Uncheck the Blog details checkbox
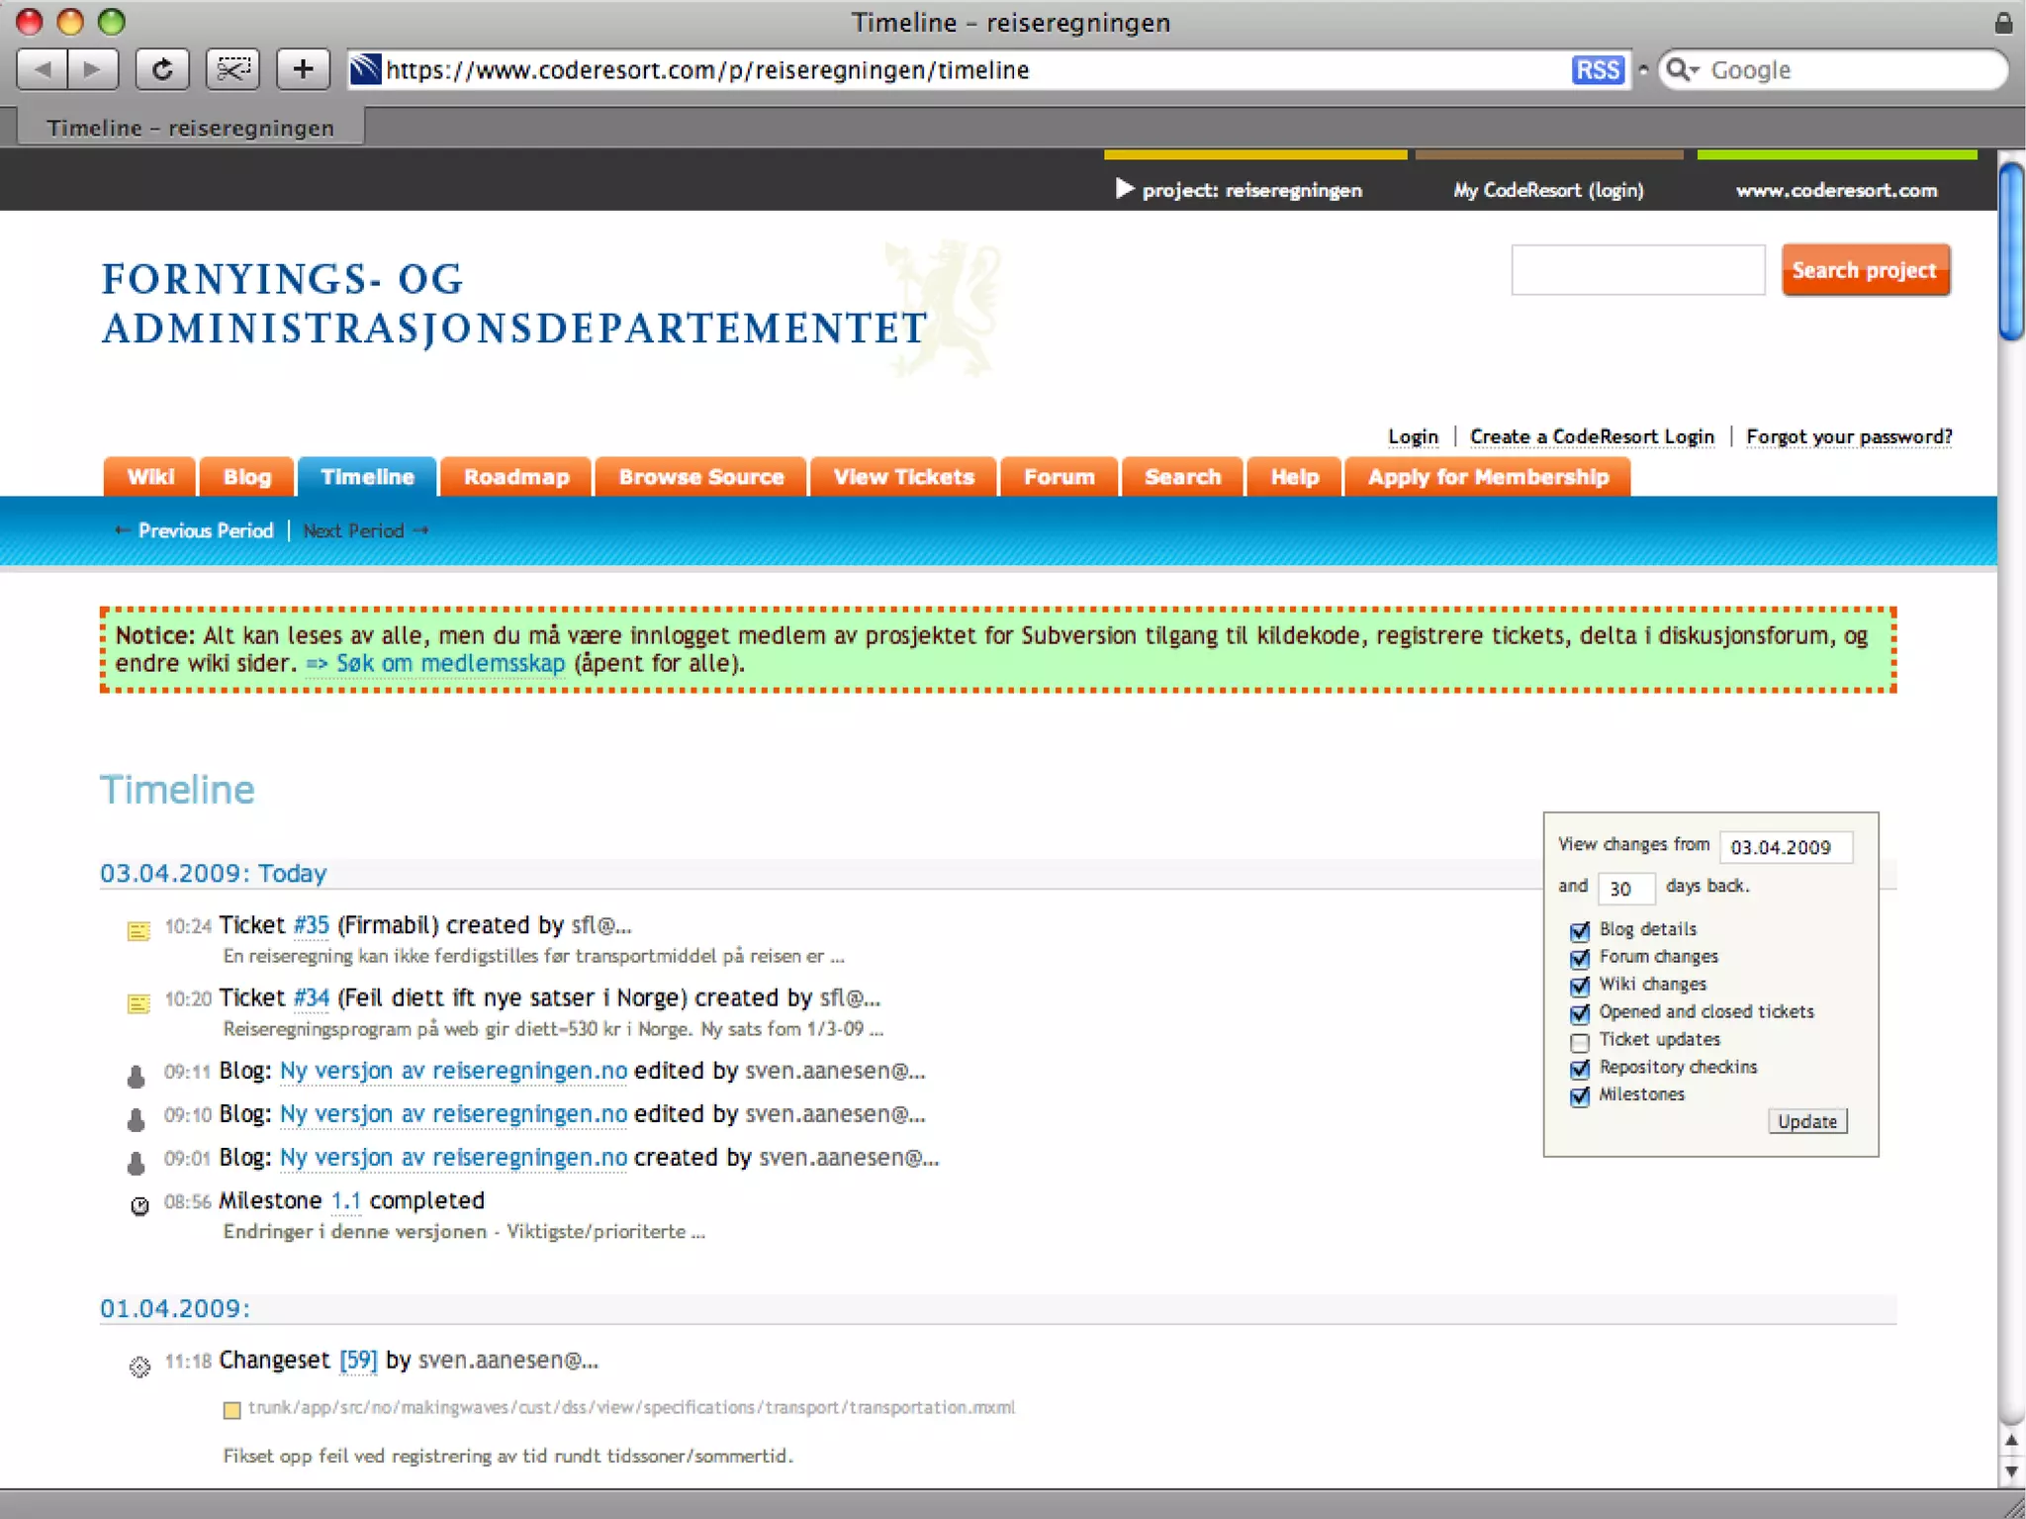 (1580, 930)
